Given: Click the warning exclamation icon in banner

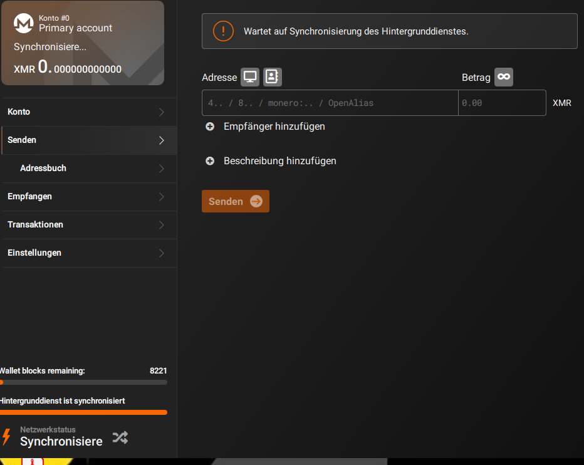Looking at the screenshot, I should coord(223,31).
